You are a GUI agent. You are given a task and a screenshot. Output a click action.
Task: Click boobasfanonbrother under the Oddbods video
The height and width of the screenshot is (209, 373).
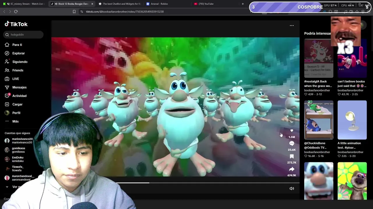pyautogui.click(x=317, y=152)
